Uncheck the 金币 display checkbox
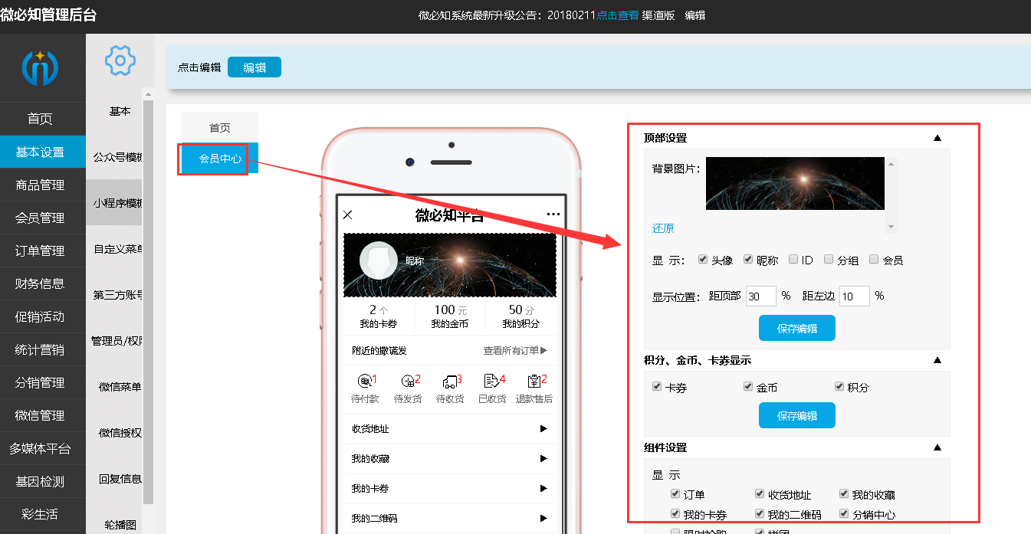 748,386
